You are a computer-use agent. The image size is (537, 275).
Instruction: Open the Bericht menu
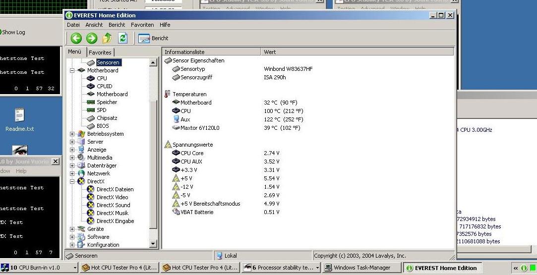click(117, 25)
